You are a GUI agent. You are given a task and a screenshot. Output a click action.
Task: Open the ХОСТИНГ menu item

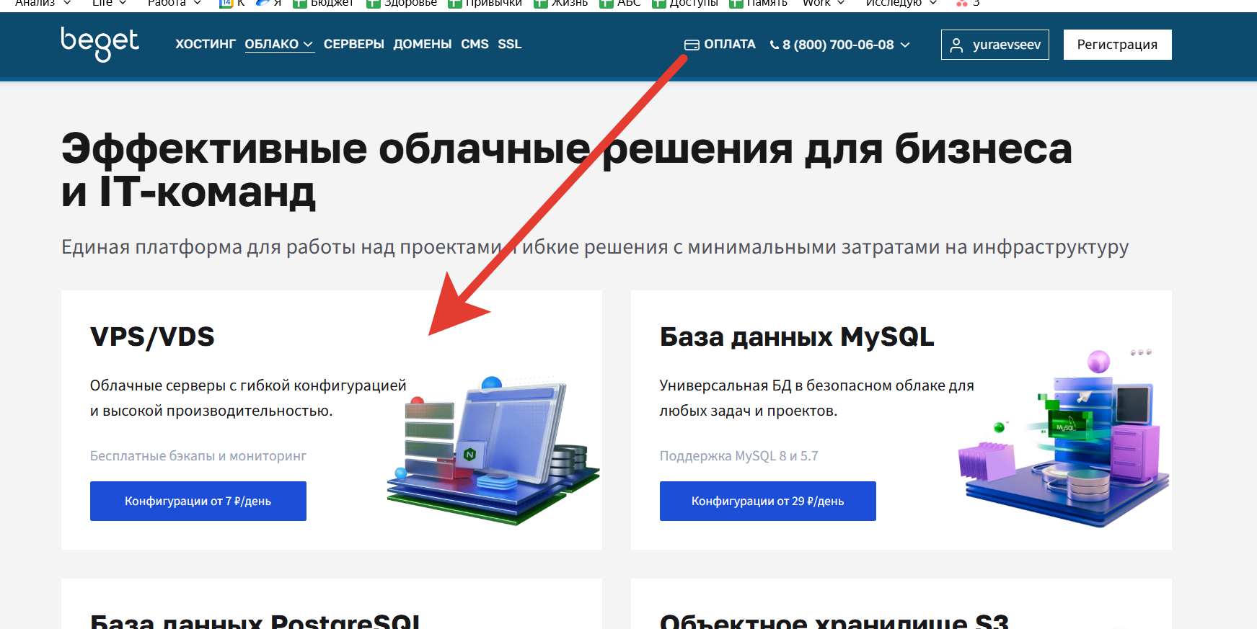pos(206,44)
